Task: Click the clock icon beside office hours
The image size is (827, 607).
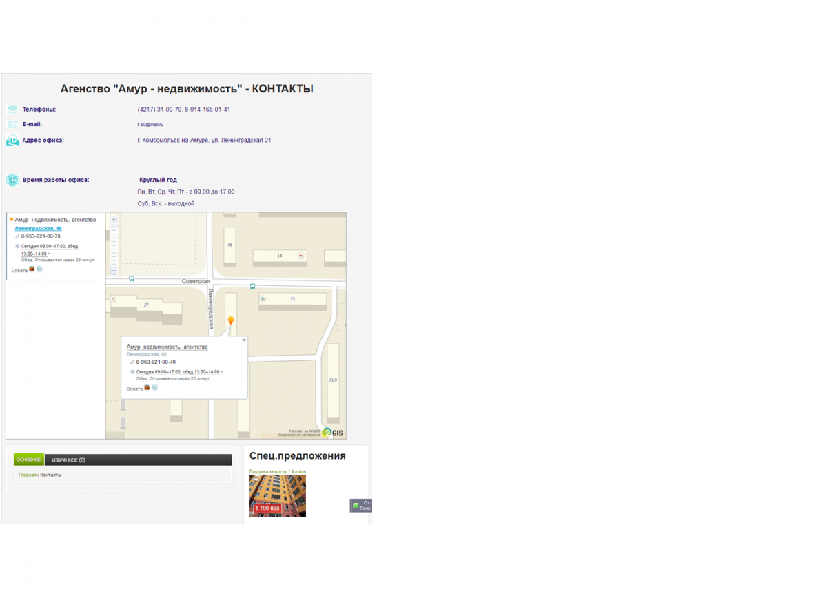Action: coord(12,180)
